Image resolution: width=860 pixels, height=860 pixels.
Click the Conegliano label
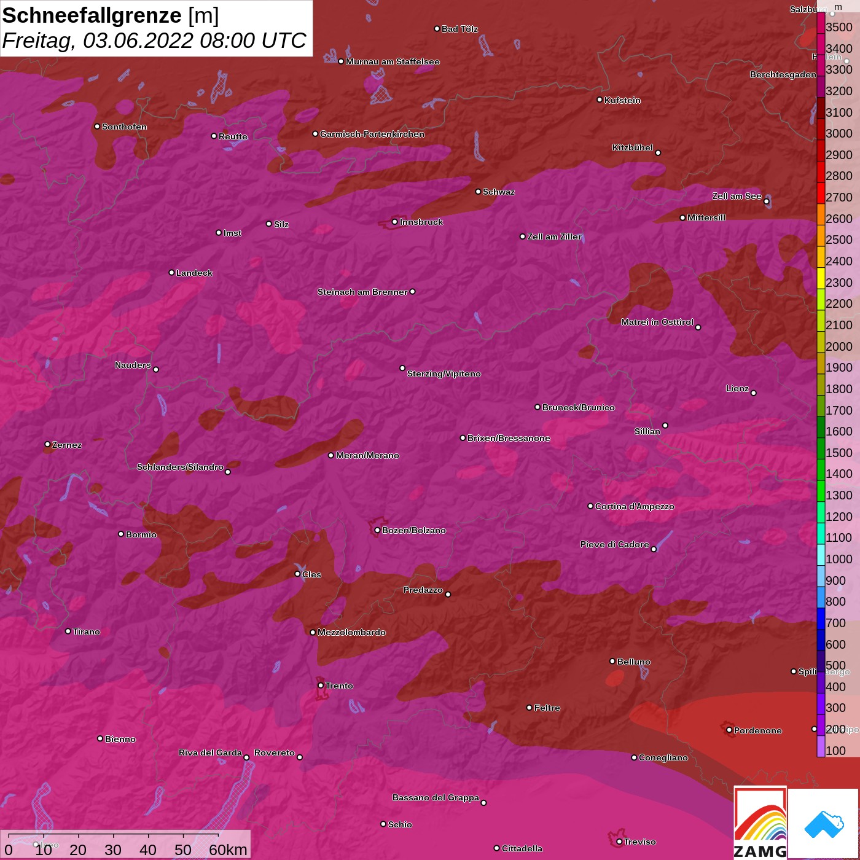(x=663, y=757)
